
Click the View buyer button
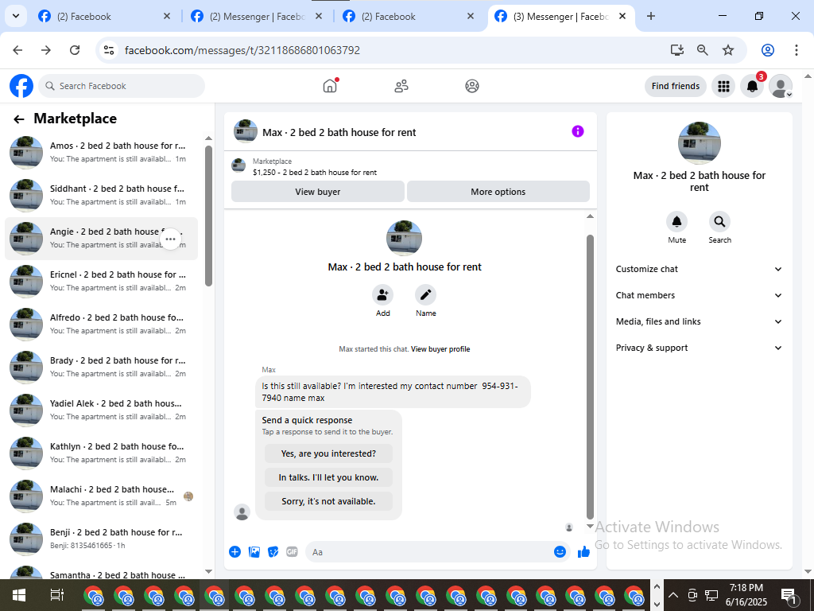coord(318,191)
